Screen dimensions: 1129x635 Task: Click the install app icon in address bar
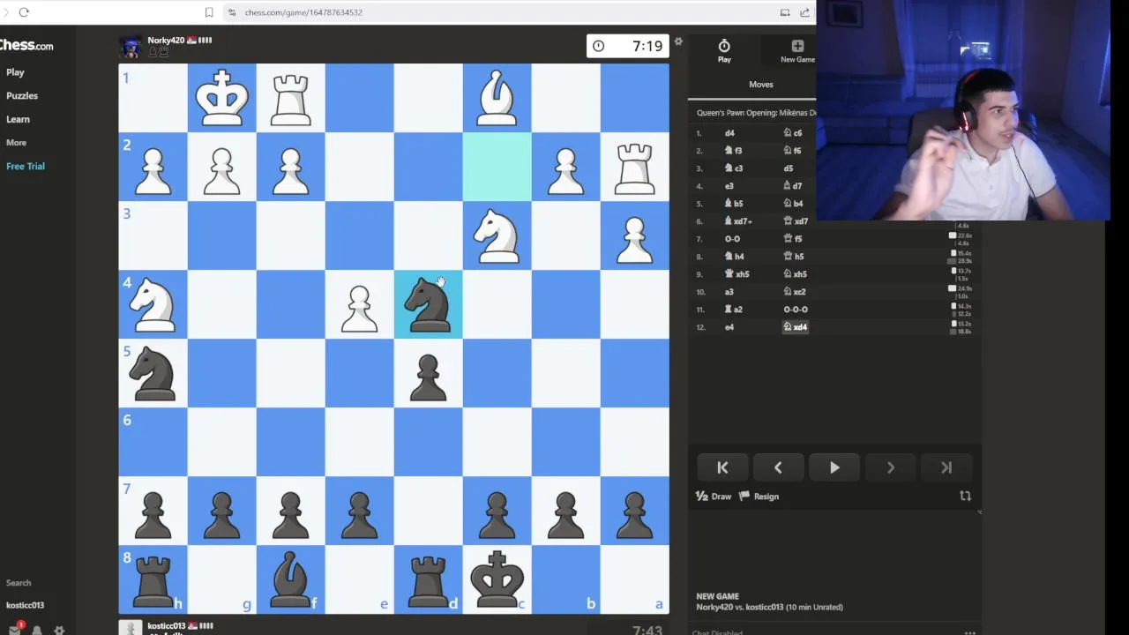coord(785,12)
